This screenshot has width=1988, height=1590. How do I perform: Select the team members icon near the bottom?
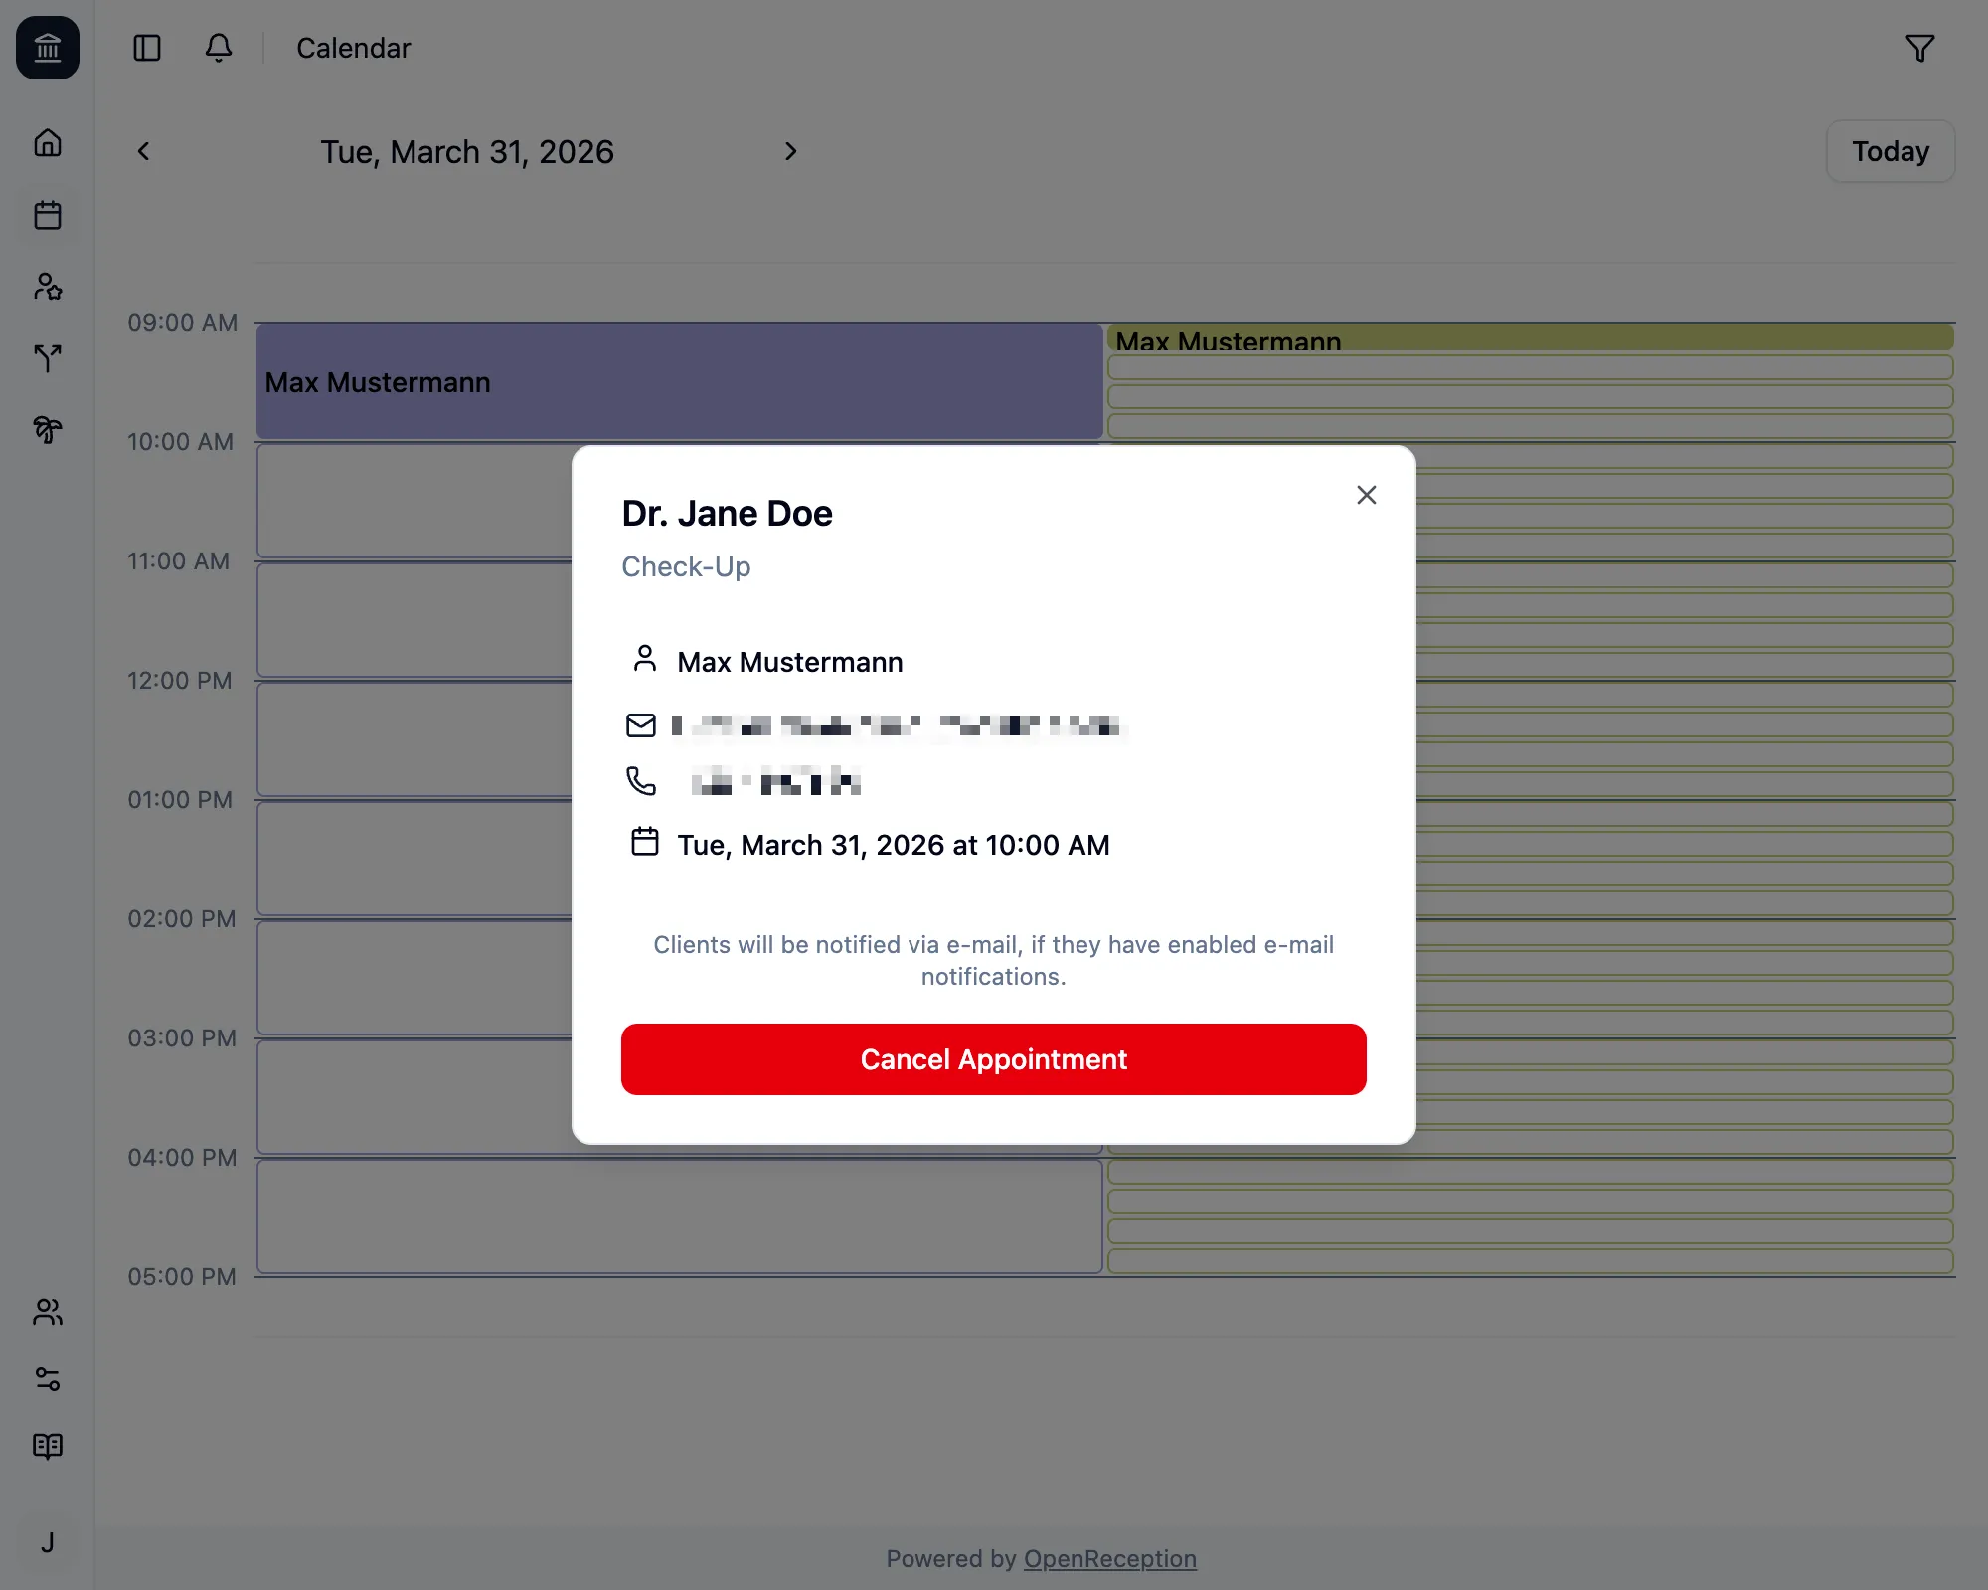point(47,1313)
